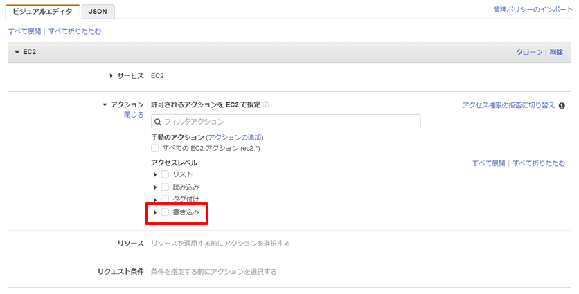
Task: Check すべての EC2 アクション (ec2:*) checkbox
Action: [155, 148]
